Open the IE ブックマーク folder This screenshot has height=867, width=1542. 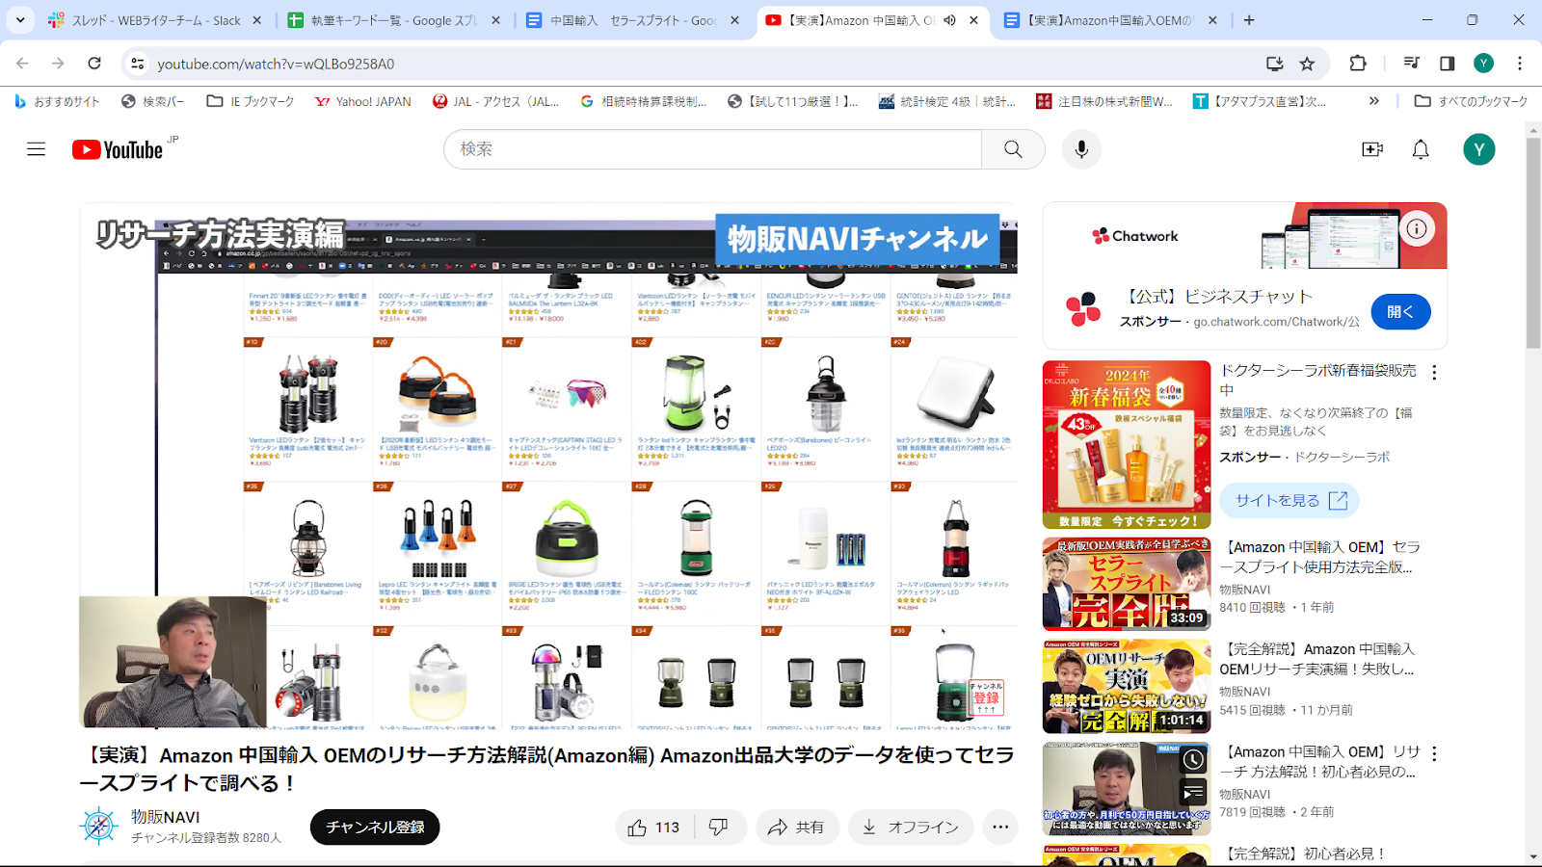pyautogui.click(x=251, y=101)
